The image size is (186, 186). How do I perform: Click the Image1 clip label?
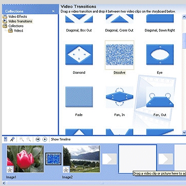[x=11, y=177]
